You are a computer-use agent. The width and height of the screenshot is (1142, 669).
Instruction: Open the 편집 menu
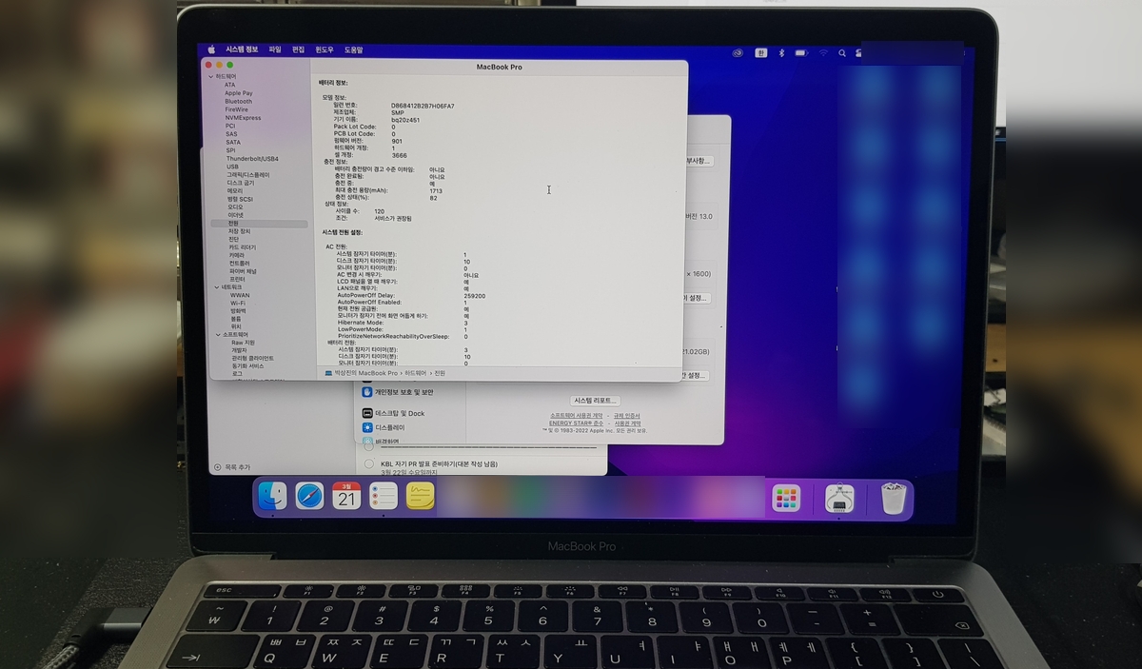[298, 49]
